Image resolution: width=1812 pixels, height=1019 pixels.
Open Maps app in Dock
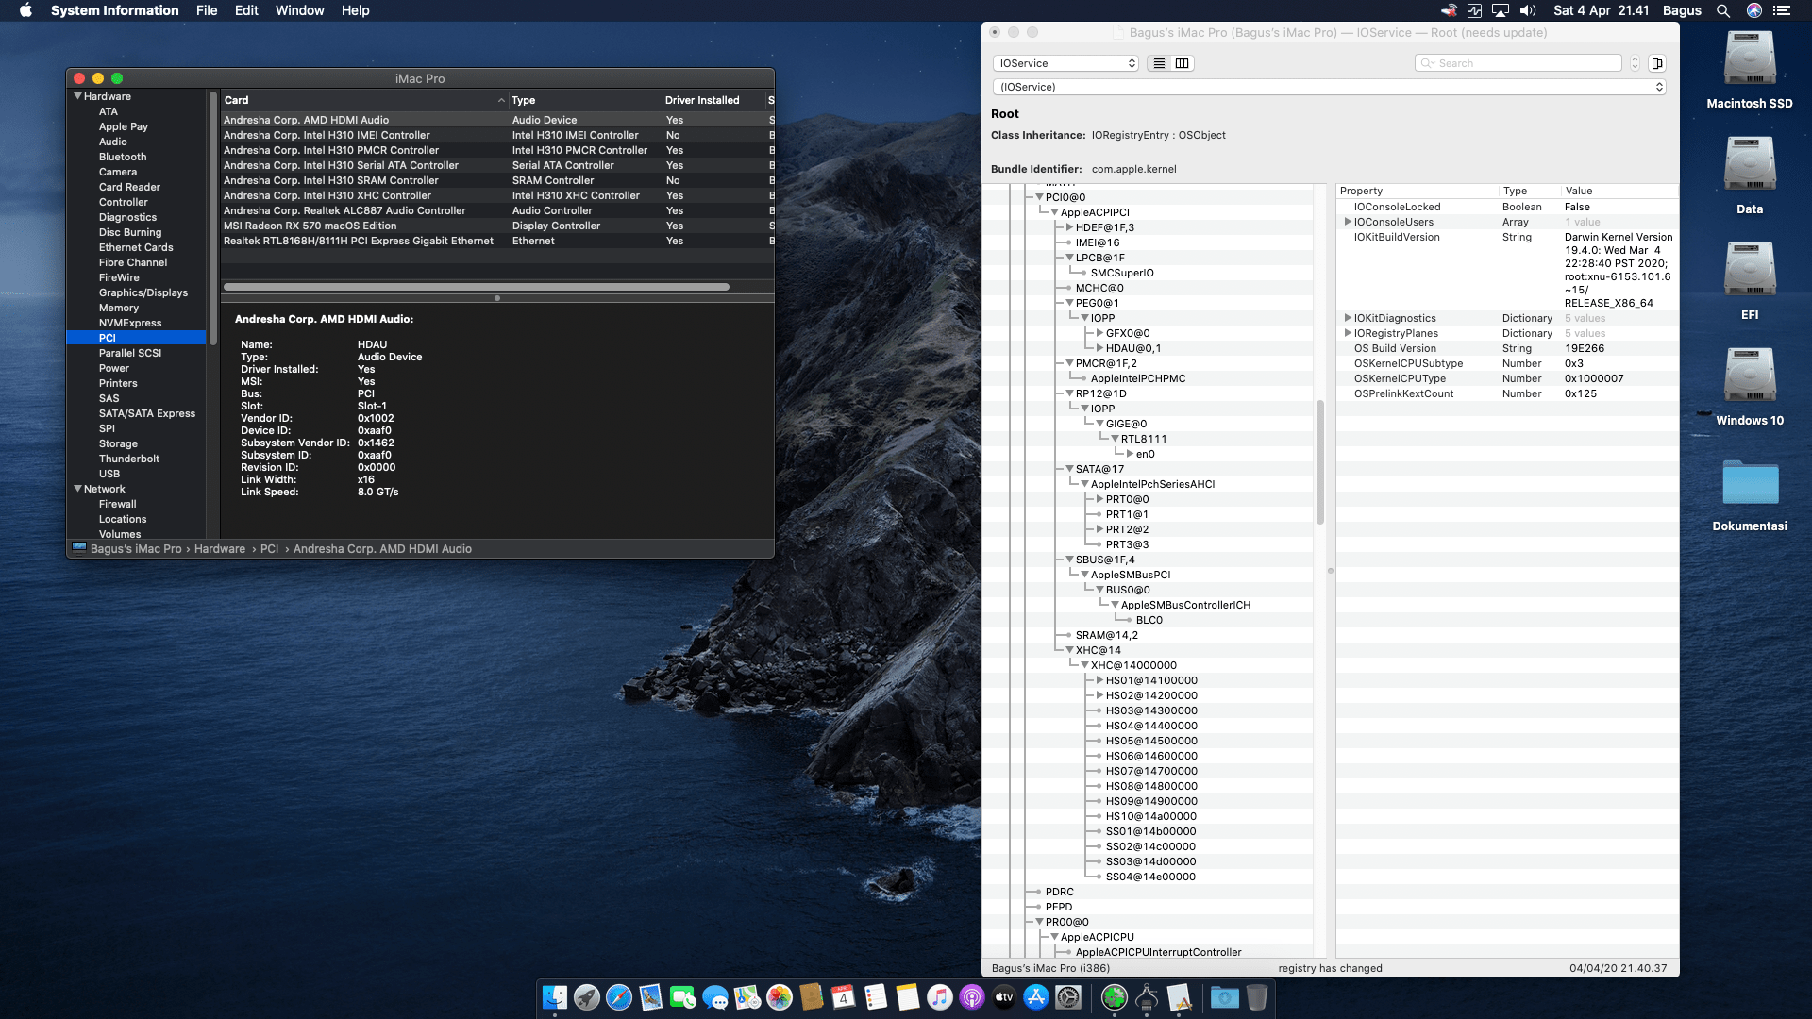click(747, 997)
